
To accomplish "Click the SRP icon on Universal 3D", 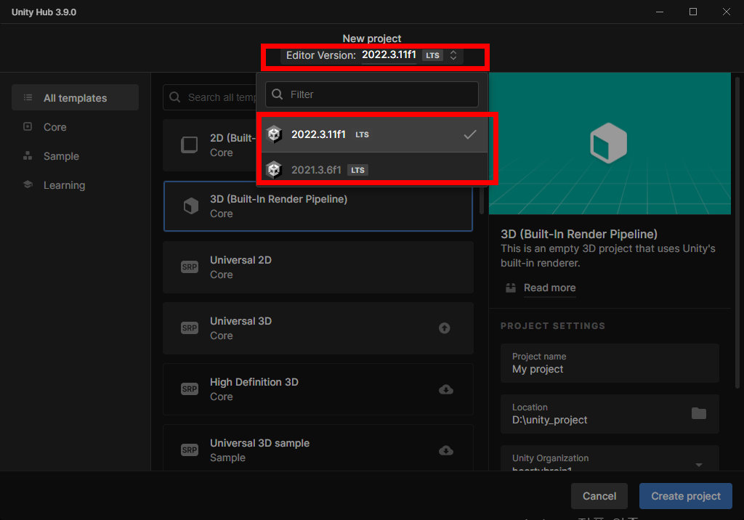I will coord(190,328).
